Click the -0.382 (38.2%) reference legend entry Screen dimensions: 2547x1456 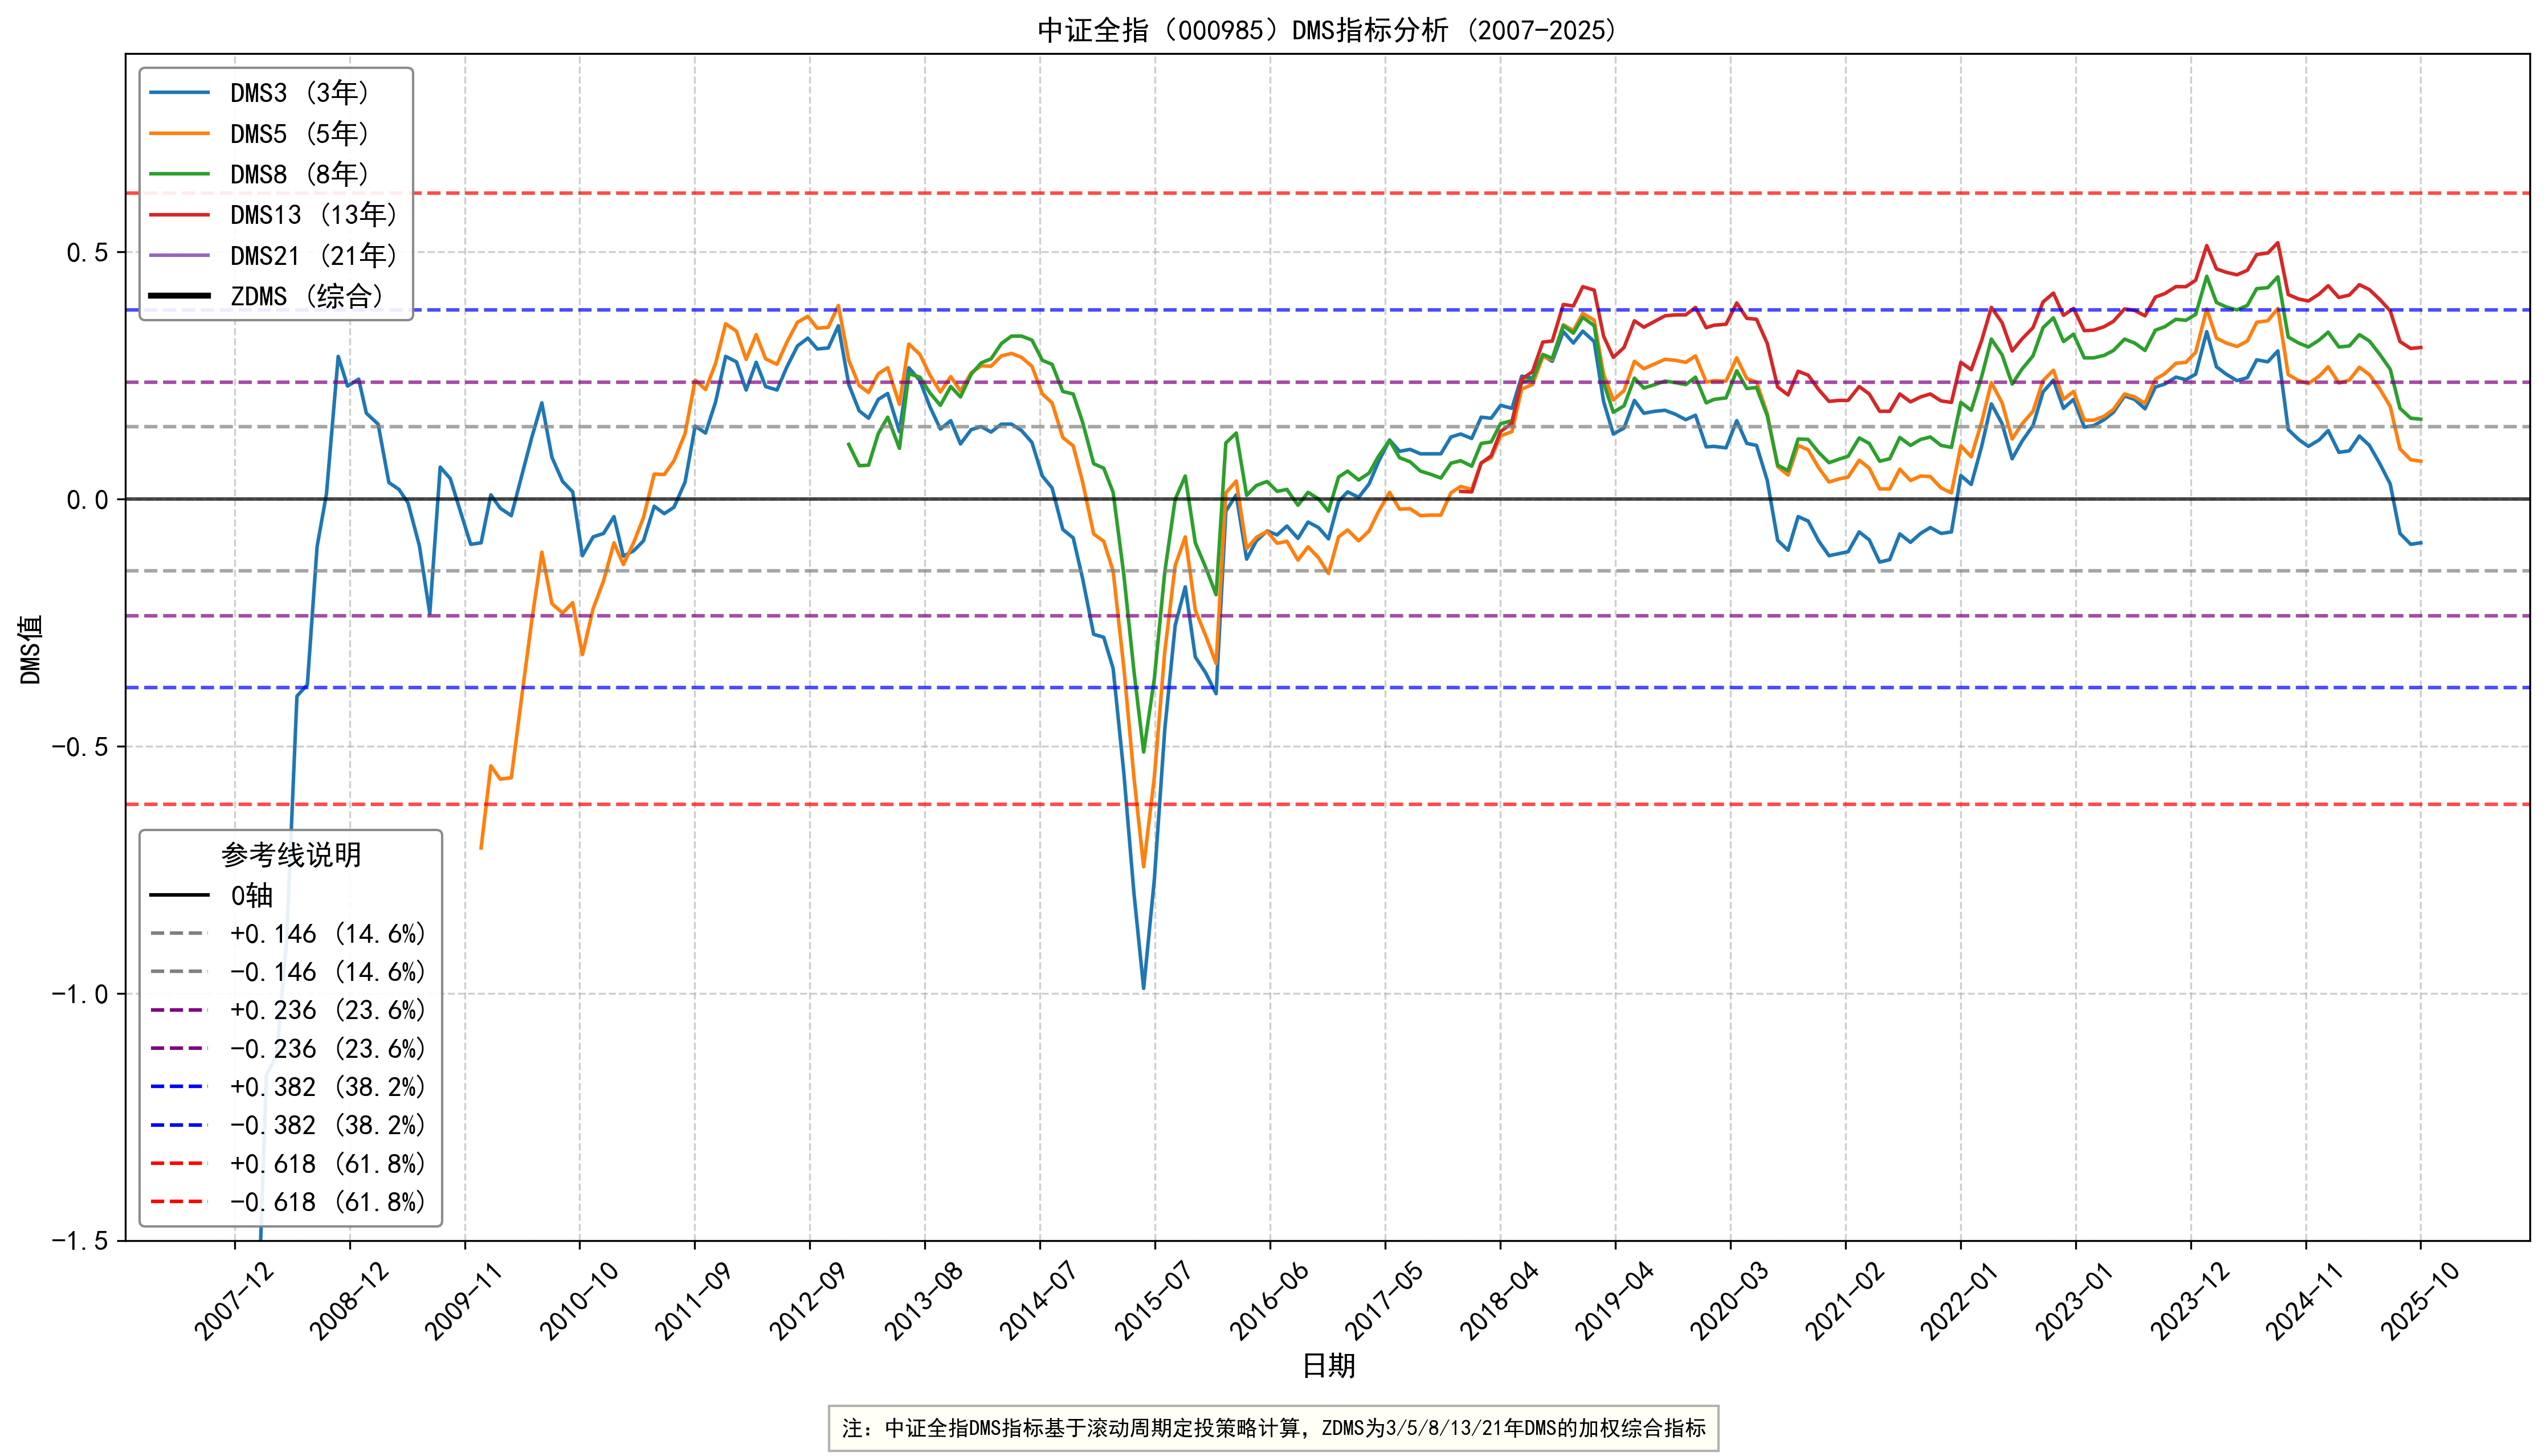327,1126
